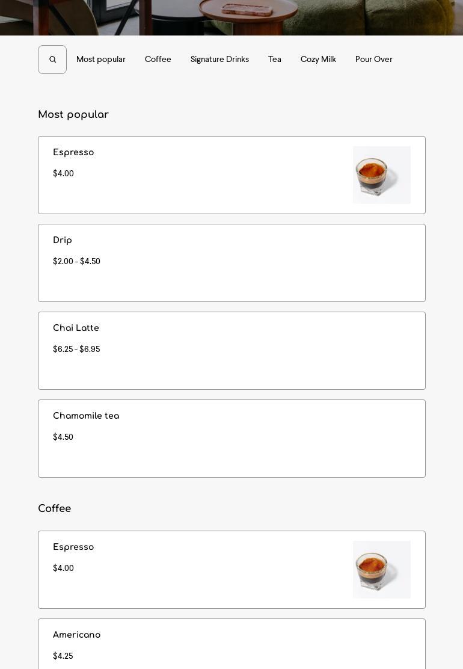The image size is (463, 669).
Task: Open the Cozy Milk tab
Action: click(x=318, y=60)
